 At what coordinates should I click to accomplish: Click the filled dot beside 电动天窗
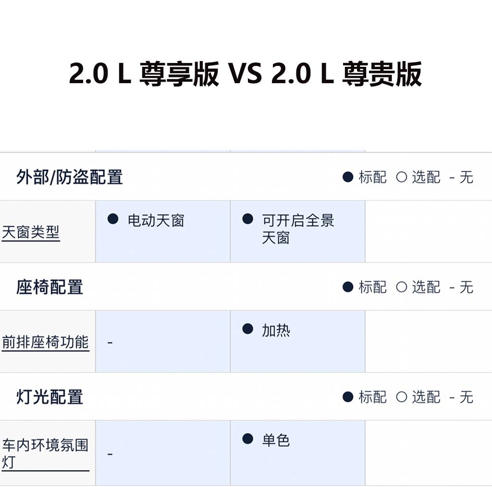pos(113,219)
